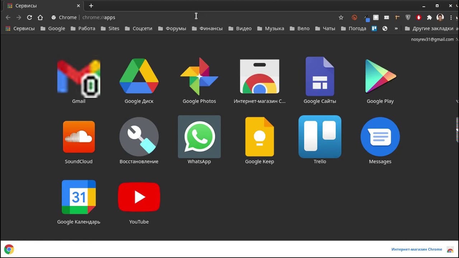The width and height of the screenshot is (459, 258).
Task: Reload the current page
Action: pos(29,17)
